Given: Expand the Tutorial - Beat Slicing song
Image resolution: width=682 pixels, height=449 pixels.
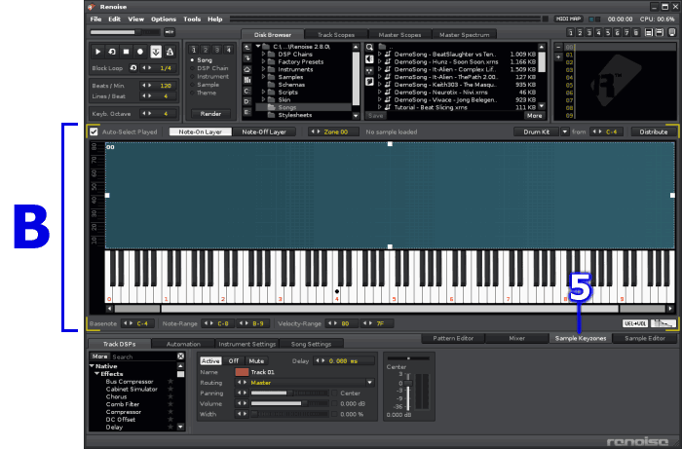Looking at the screenshot, I should [380, 107].
